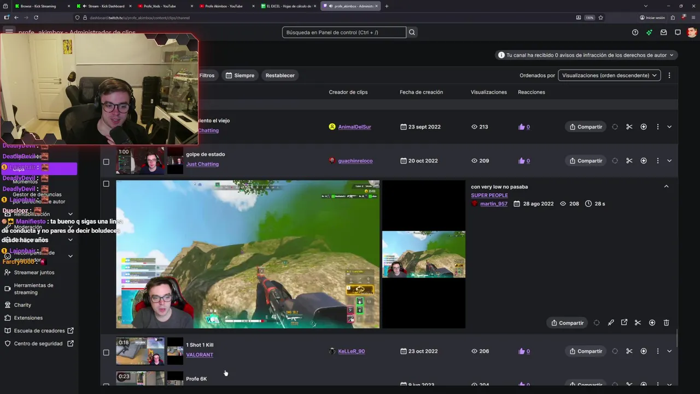Screen dimensions: 700x394
Task: Click the Restablecer filters button
Action: click(x=280, y=76)
